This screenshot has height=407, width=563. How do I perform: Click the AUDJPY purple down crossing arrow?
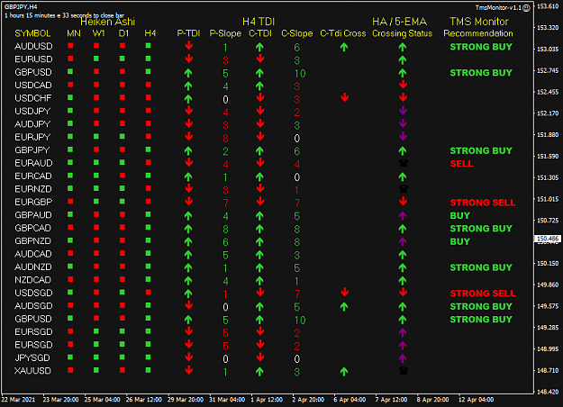(403, 123)
